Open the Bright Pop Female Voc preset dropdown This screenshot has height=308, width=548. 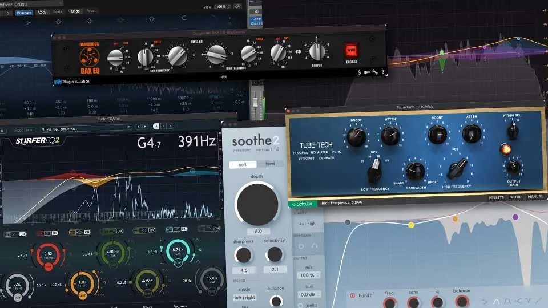click(x=86, y=129)
